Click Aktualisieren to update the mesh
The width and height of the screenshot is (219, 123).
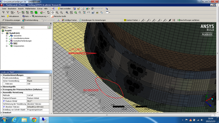coord(13,16)
